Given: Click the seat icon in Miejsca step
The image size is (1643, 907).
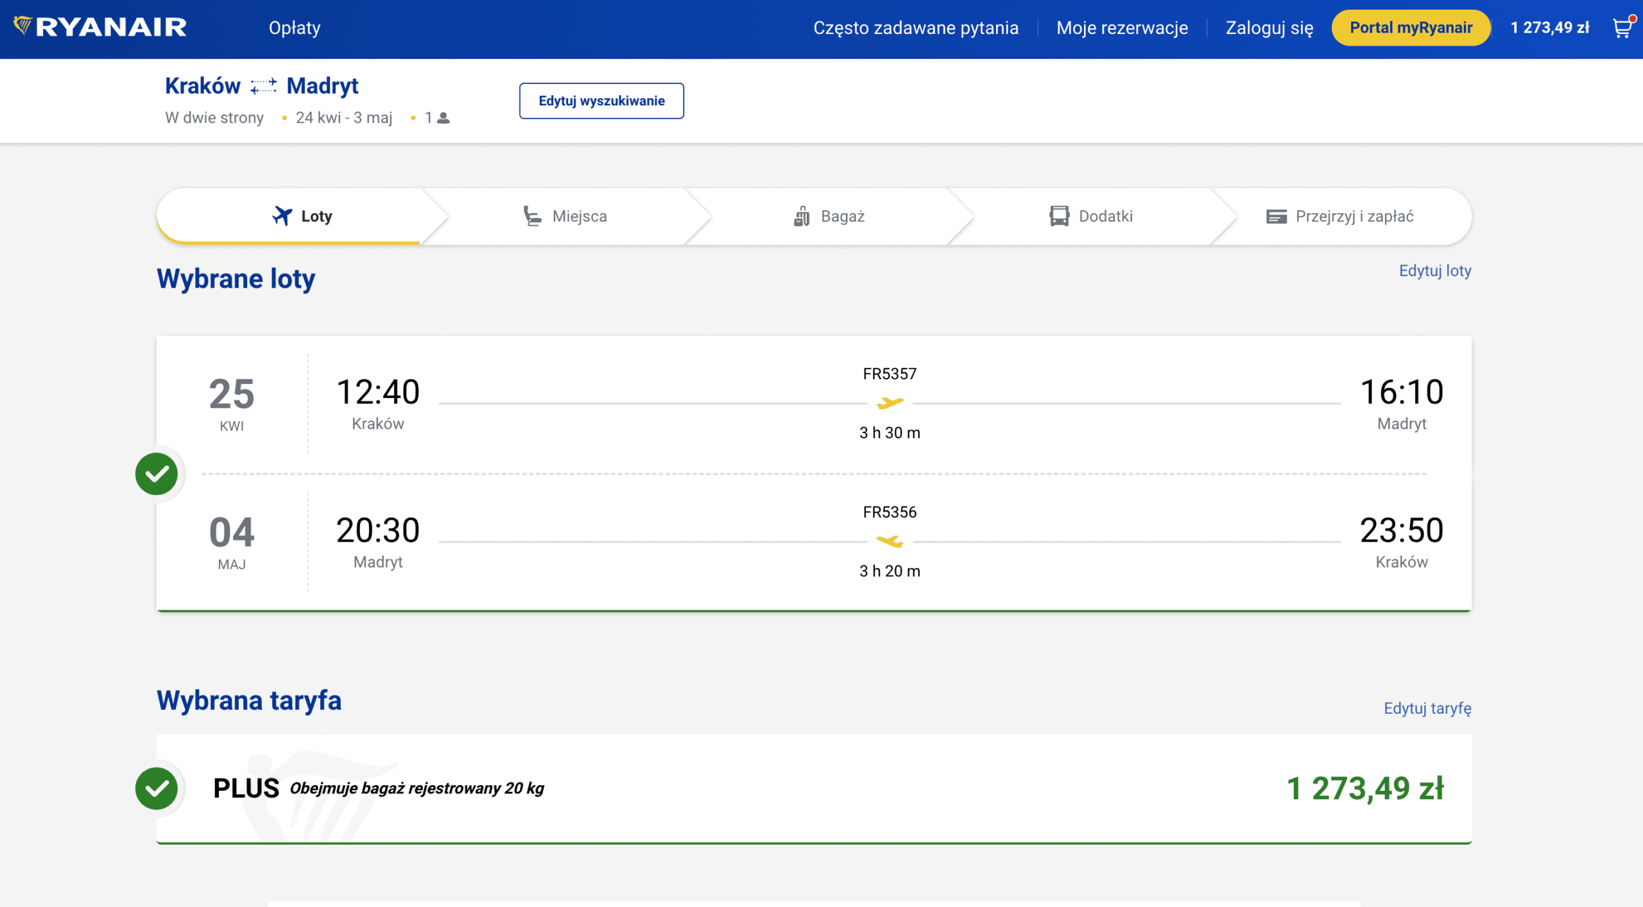Looking at the screenshot, I should coord(532,216).
